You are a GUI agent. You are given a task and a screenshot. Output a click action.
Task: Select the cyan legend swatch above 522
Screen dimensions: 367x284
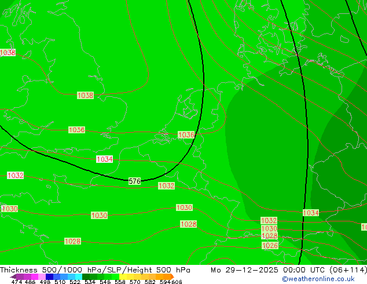click(79, 276)
